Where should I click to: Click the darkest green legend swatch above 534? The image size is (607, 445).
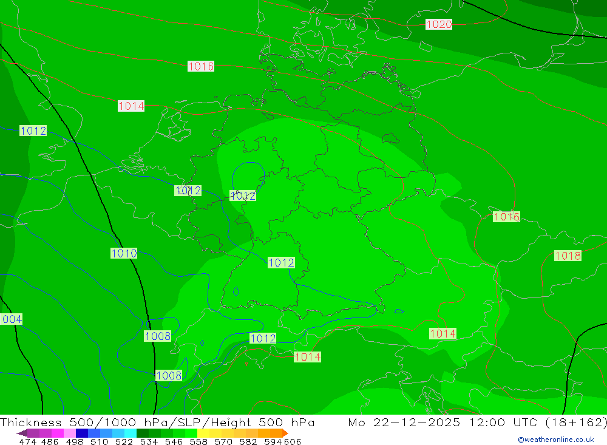coord(143,433)
